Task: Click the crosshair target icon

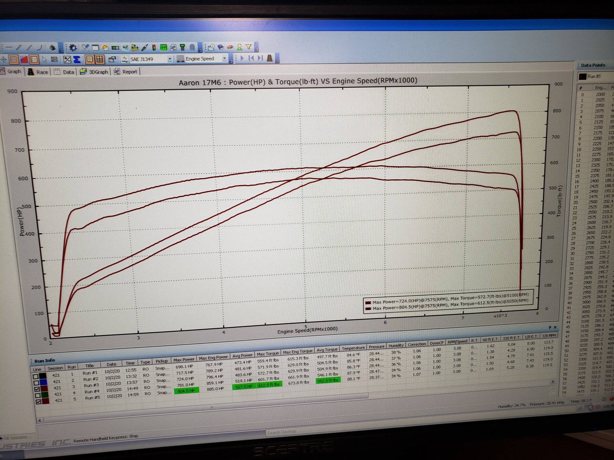Action: pos(4,59)
